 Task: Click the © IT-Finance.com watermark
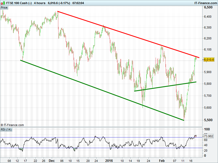pyautogui.click(x=12, y=125)
